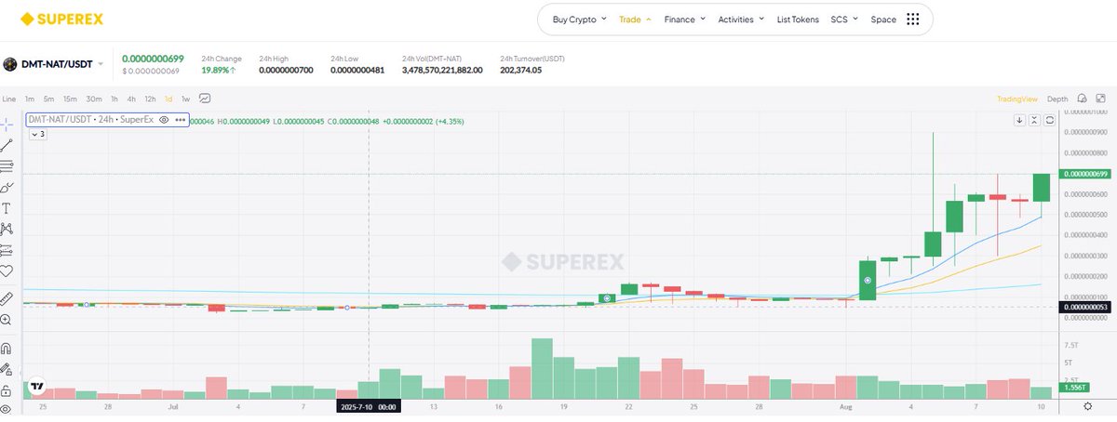Viewport: 1117px width, 422px height.
Task: Click the 24h Vol value 3,478,570,221,882.00
Action: tap(442, 70)
